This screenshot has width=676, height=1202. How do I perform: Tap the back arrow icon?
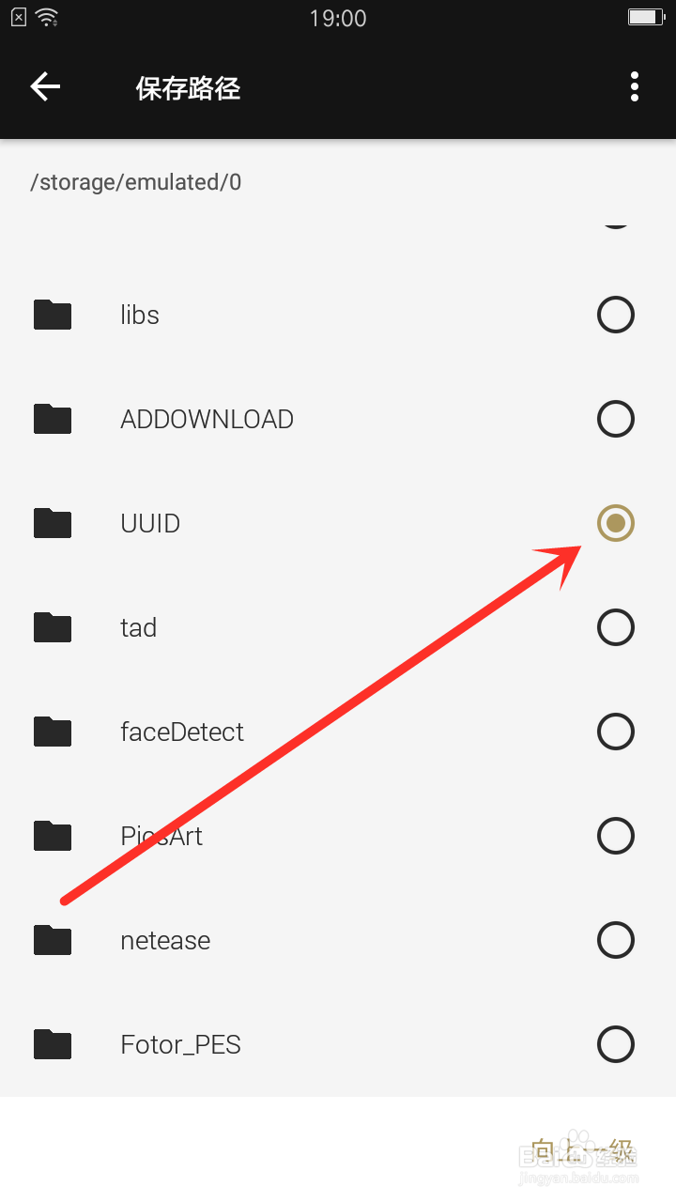click(45, 87)
